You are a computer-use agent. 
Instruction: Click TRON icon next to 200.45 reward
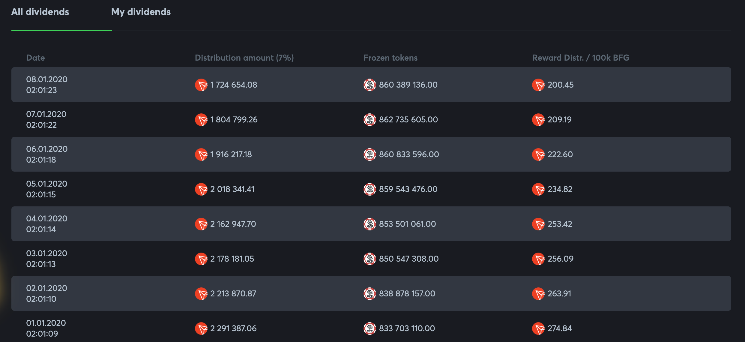[538, 85]
